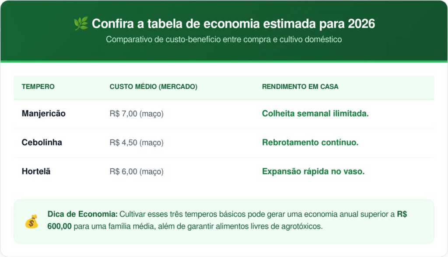This screenshot has height=257, width=448.
Task: Click the money bag icon
Action: 31,222
